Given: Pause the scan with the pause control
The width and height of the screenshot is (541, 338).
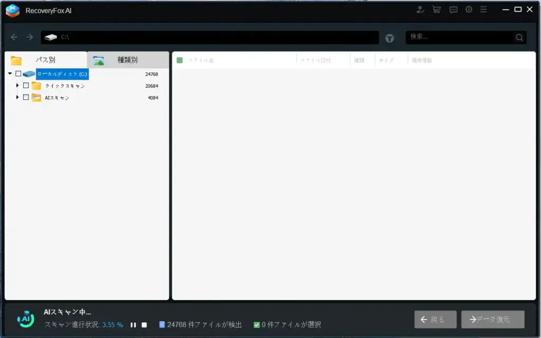Looking at the screenshot, I should tap(133, 325).
